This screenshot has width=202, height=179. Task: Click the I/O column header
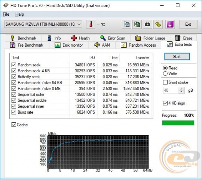tap(83, 57)
